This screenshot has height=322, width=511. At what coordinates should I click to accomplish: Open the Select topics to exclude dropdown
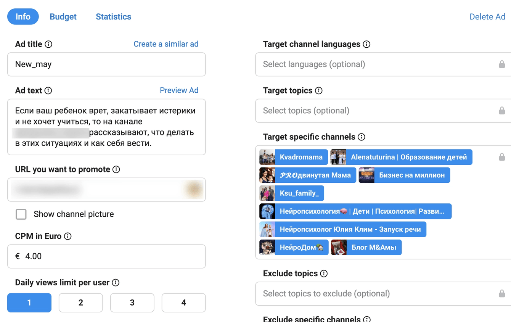[x=378, y=294]
